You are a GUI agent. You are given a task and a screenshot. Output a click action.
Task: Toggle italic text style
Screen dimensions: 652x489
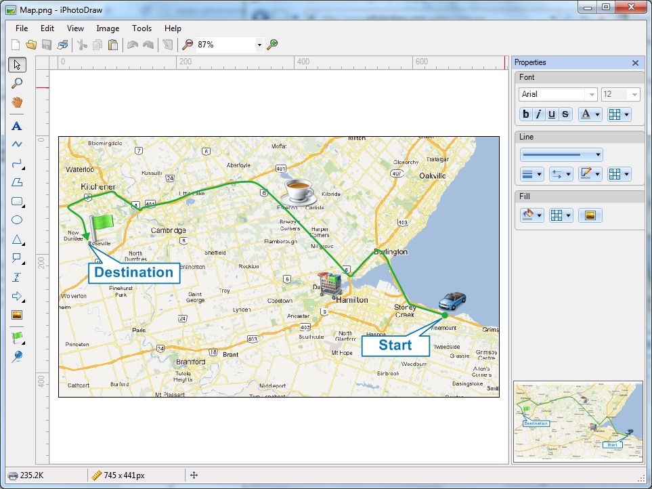pos(538,114)
